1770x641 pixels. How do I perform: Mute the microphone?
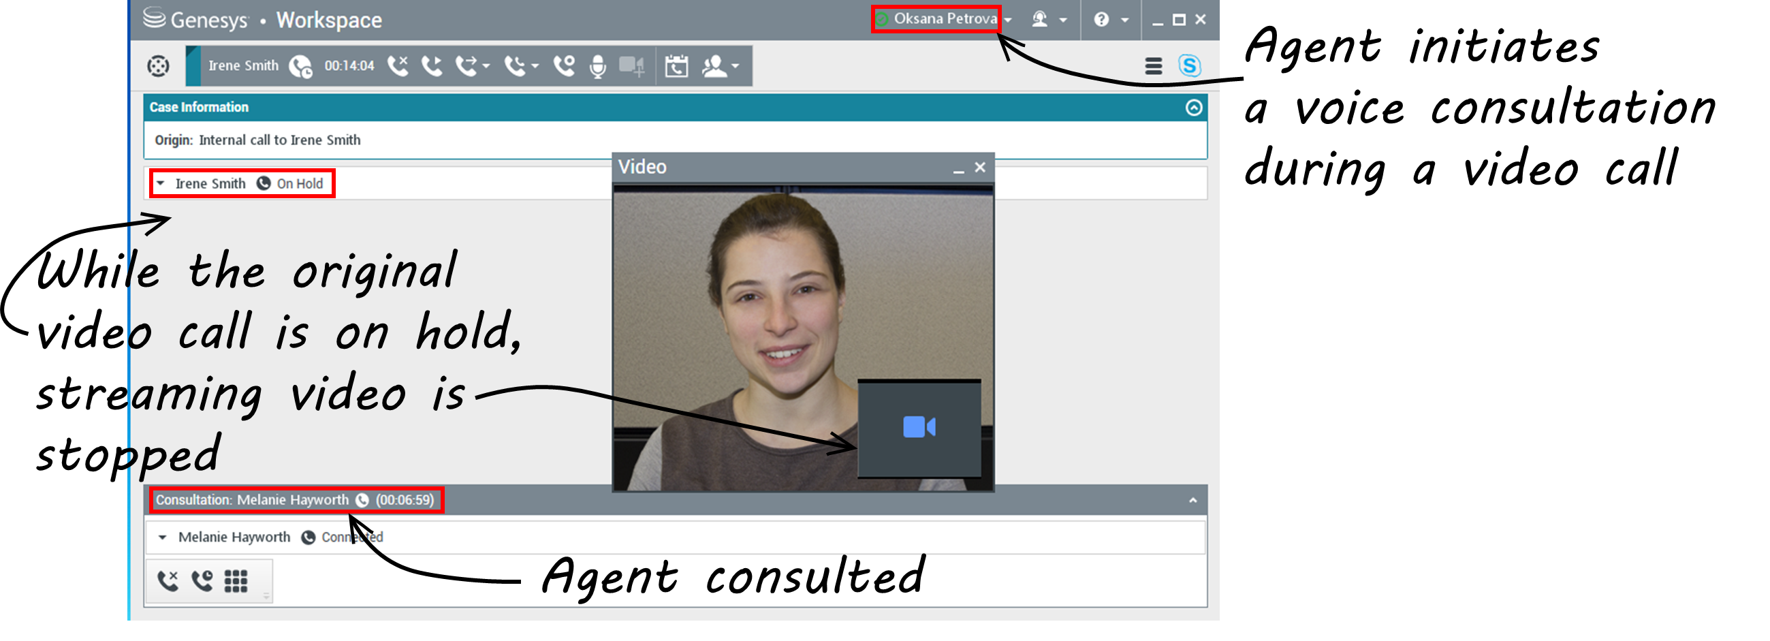click(x=598, y=66)
